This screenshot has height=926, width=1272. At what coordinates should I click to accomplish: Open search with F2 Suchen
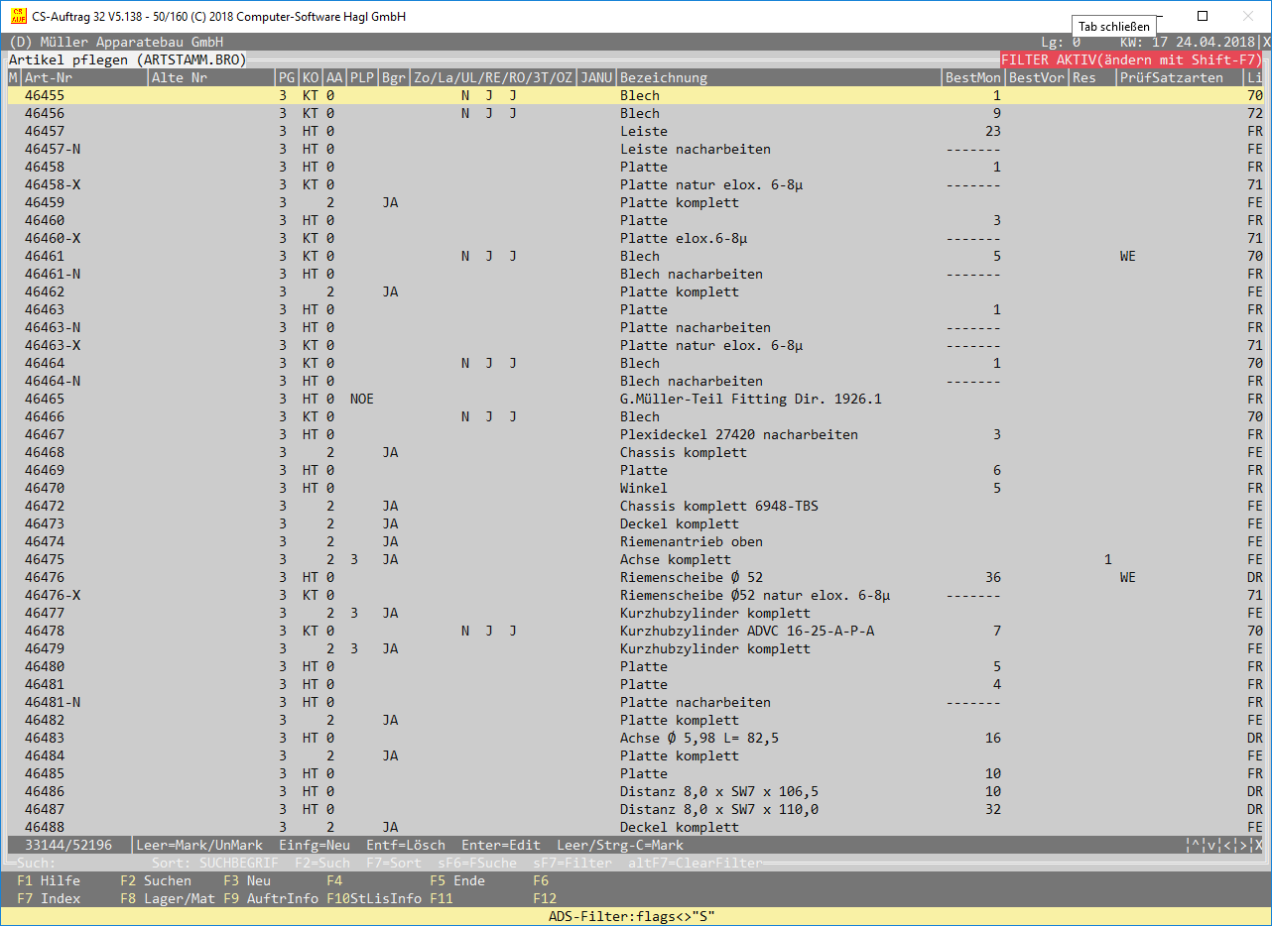pyautogui.click(x=156, y=880)
